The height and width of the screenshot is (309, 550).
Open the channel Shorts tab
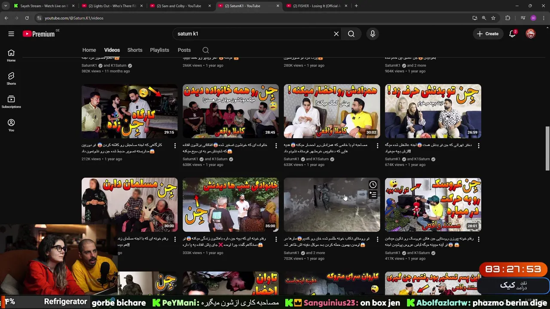pos(134,50)
